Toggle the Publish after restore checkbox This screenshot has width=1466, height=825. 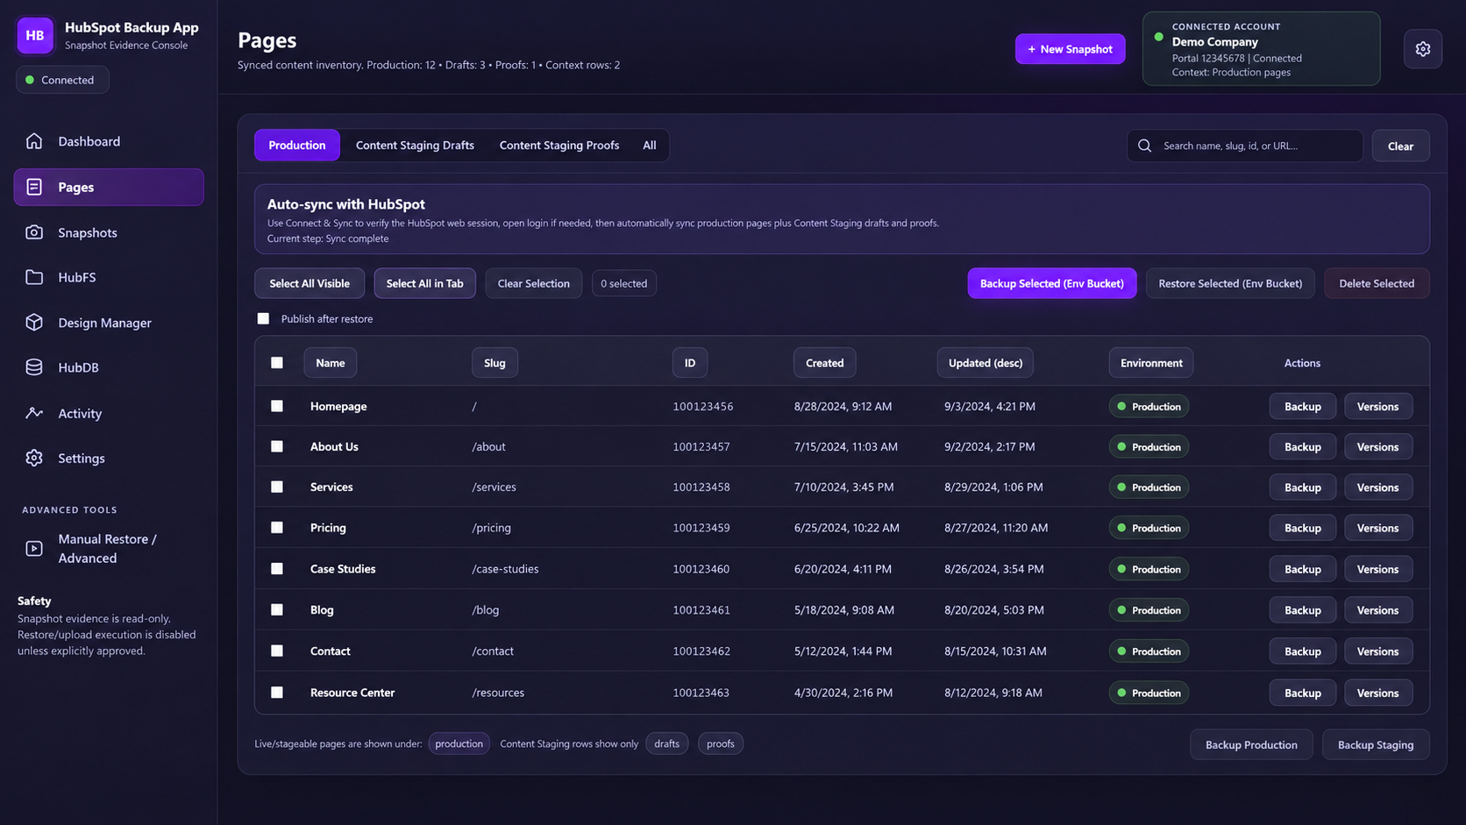click(x=263, y=318)
